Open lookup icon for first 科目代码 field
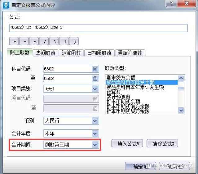 tap(95, 69)
